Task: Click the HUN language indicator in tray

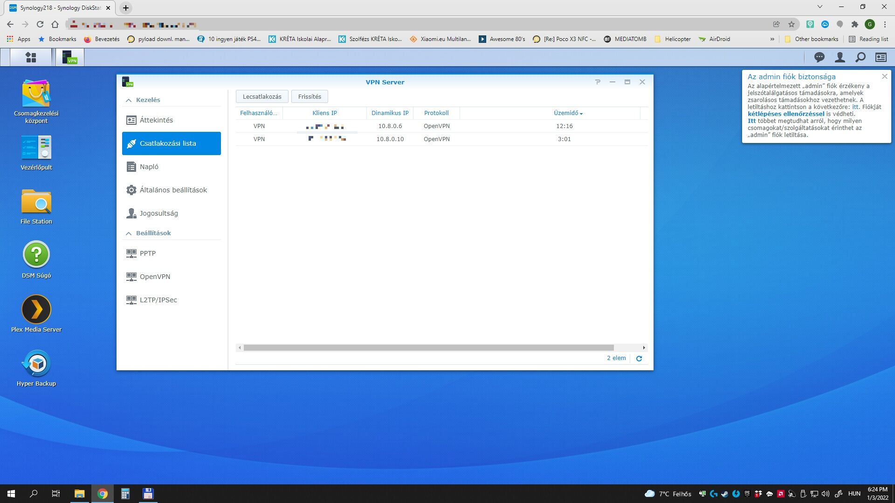Action: point(854,494)
